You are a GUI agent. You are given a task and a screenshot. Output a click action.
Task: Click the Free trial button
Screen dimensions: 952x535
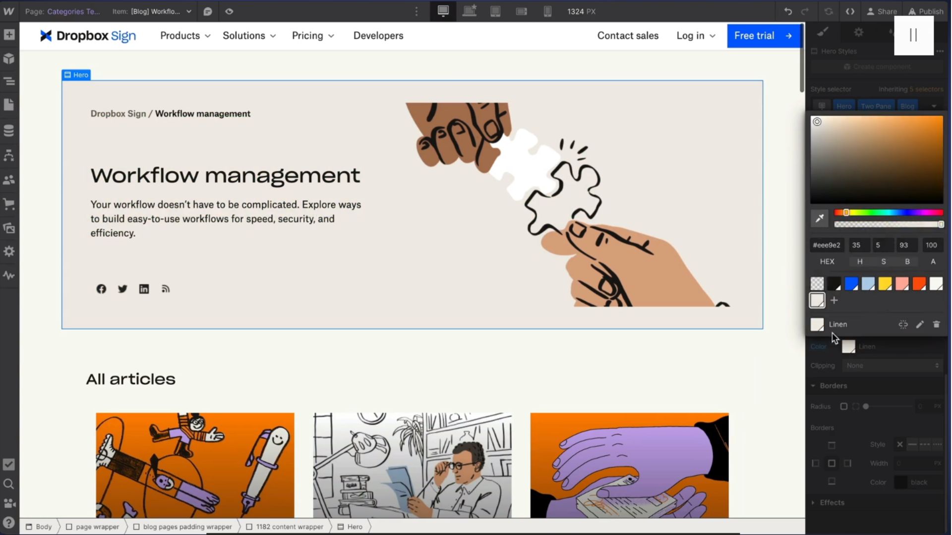point(764,36)
